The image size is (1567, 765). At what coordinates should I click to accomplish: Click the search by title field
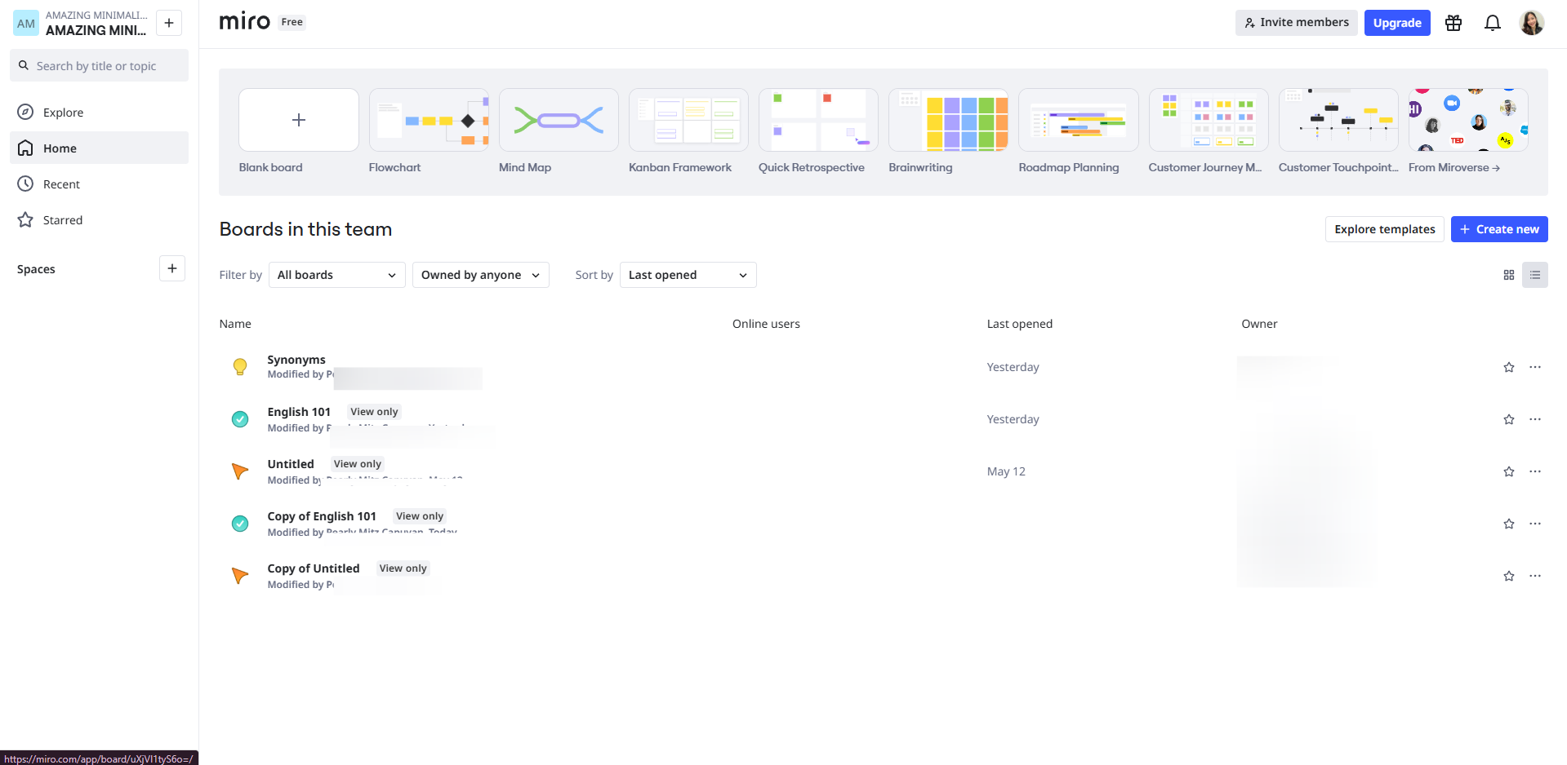coord(99,65)
